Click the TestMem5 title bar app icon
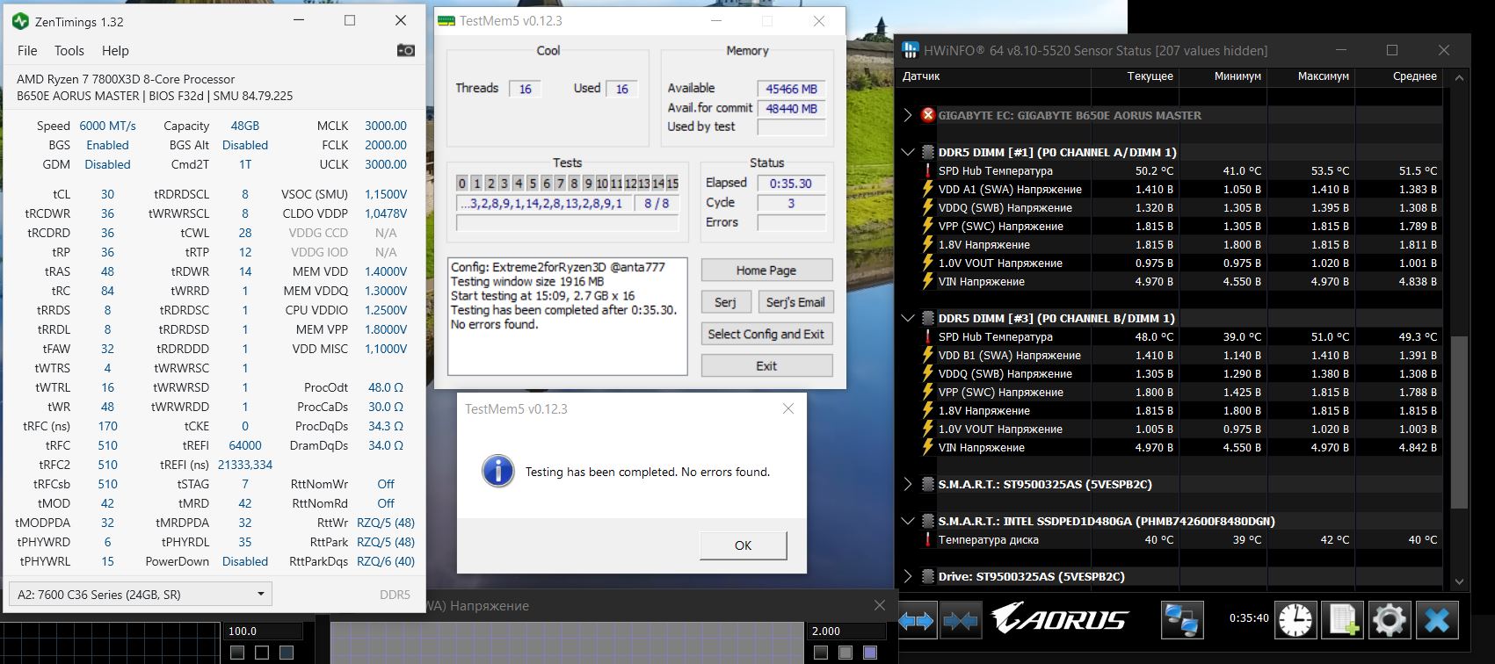The image size is (1495, 664). [x=446, y=21]
